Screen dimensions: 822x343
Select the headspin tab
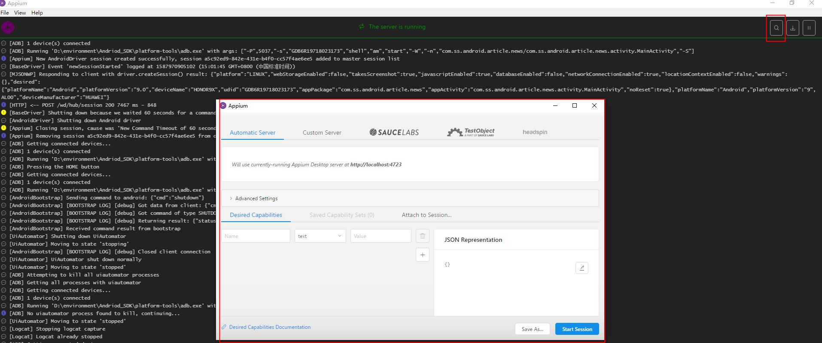(x=535, y=132)
